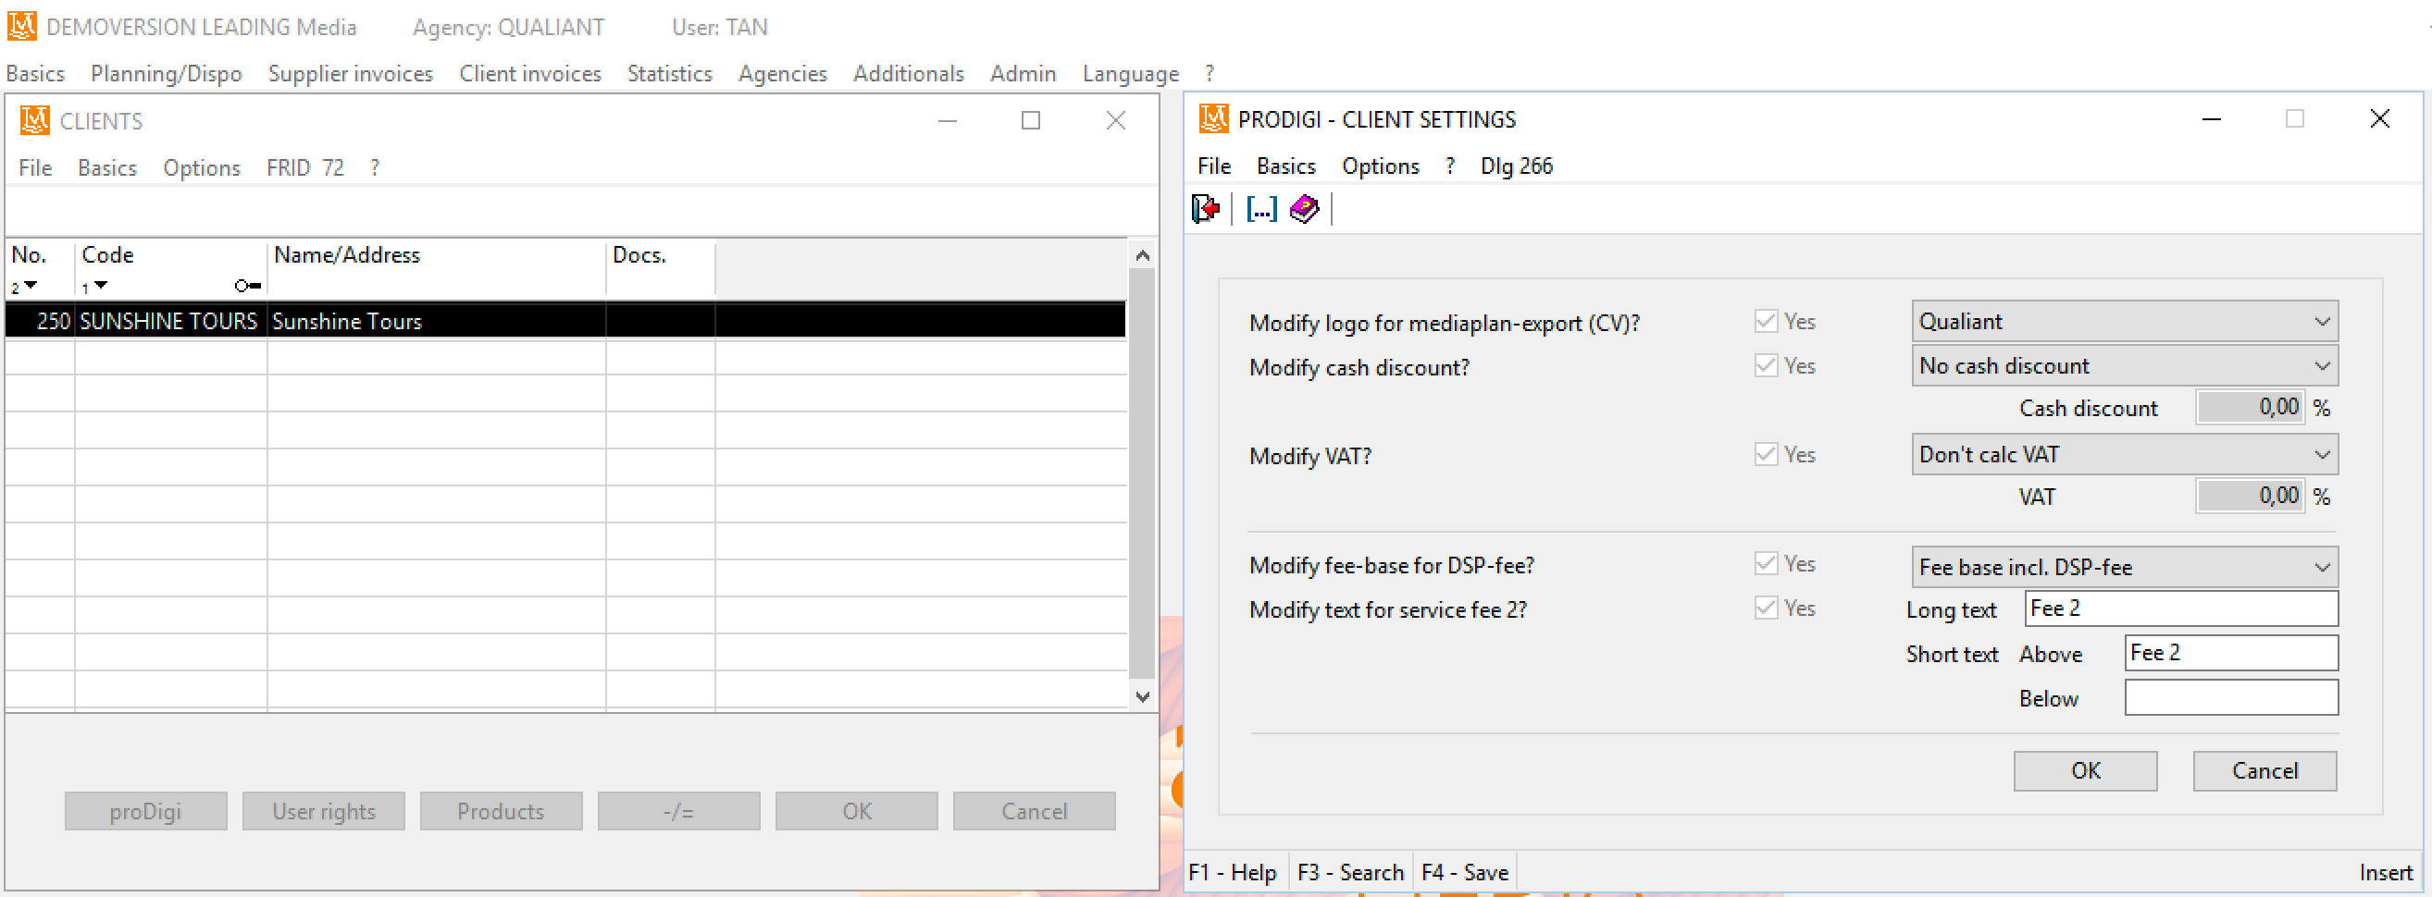Screen dimensions: 2432x897
Task: Click the key icon in Code column
Action: point(248,286)
